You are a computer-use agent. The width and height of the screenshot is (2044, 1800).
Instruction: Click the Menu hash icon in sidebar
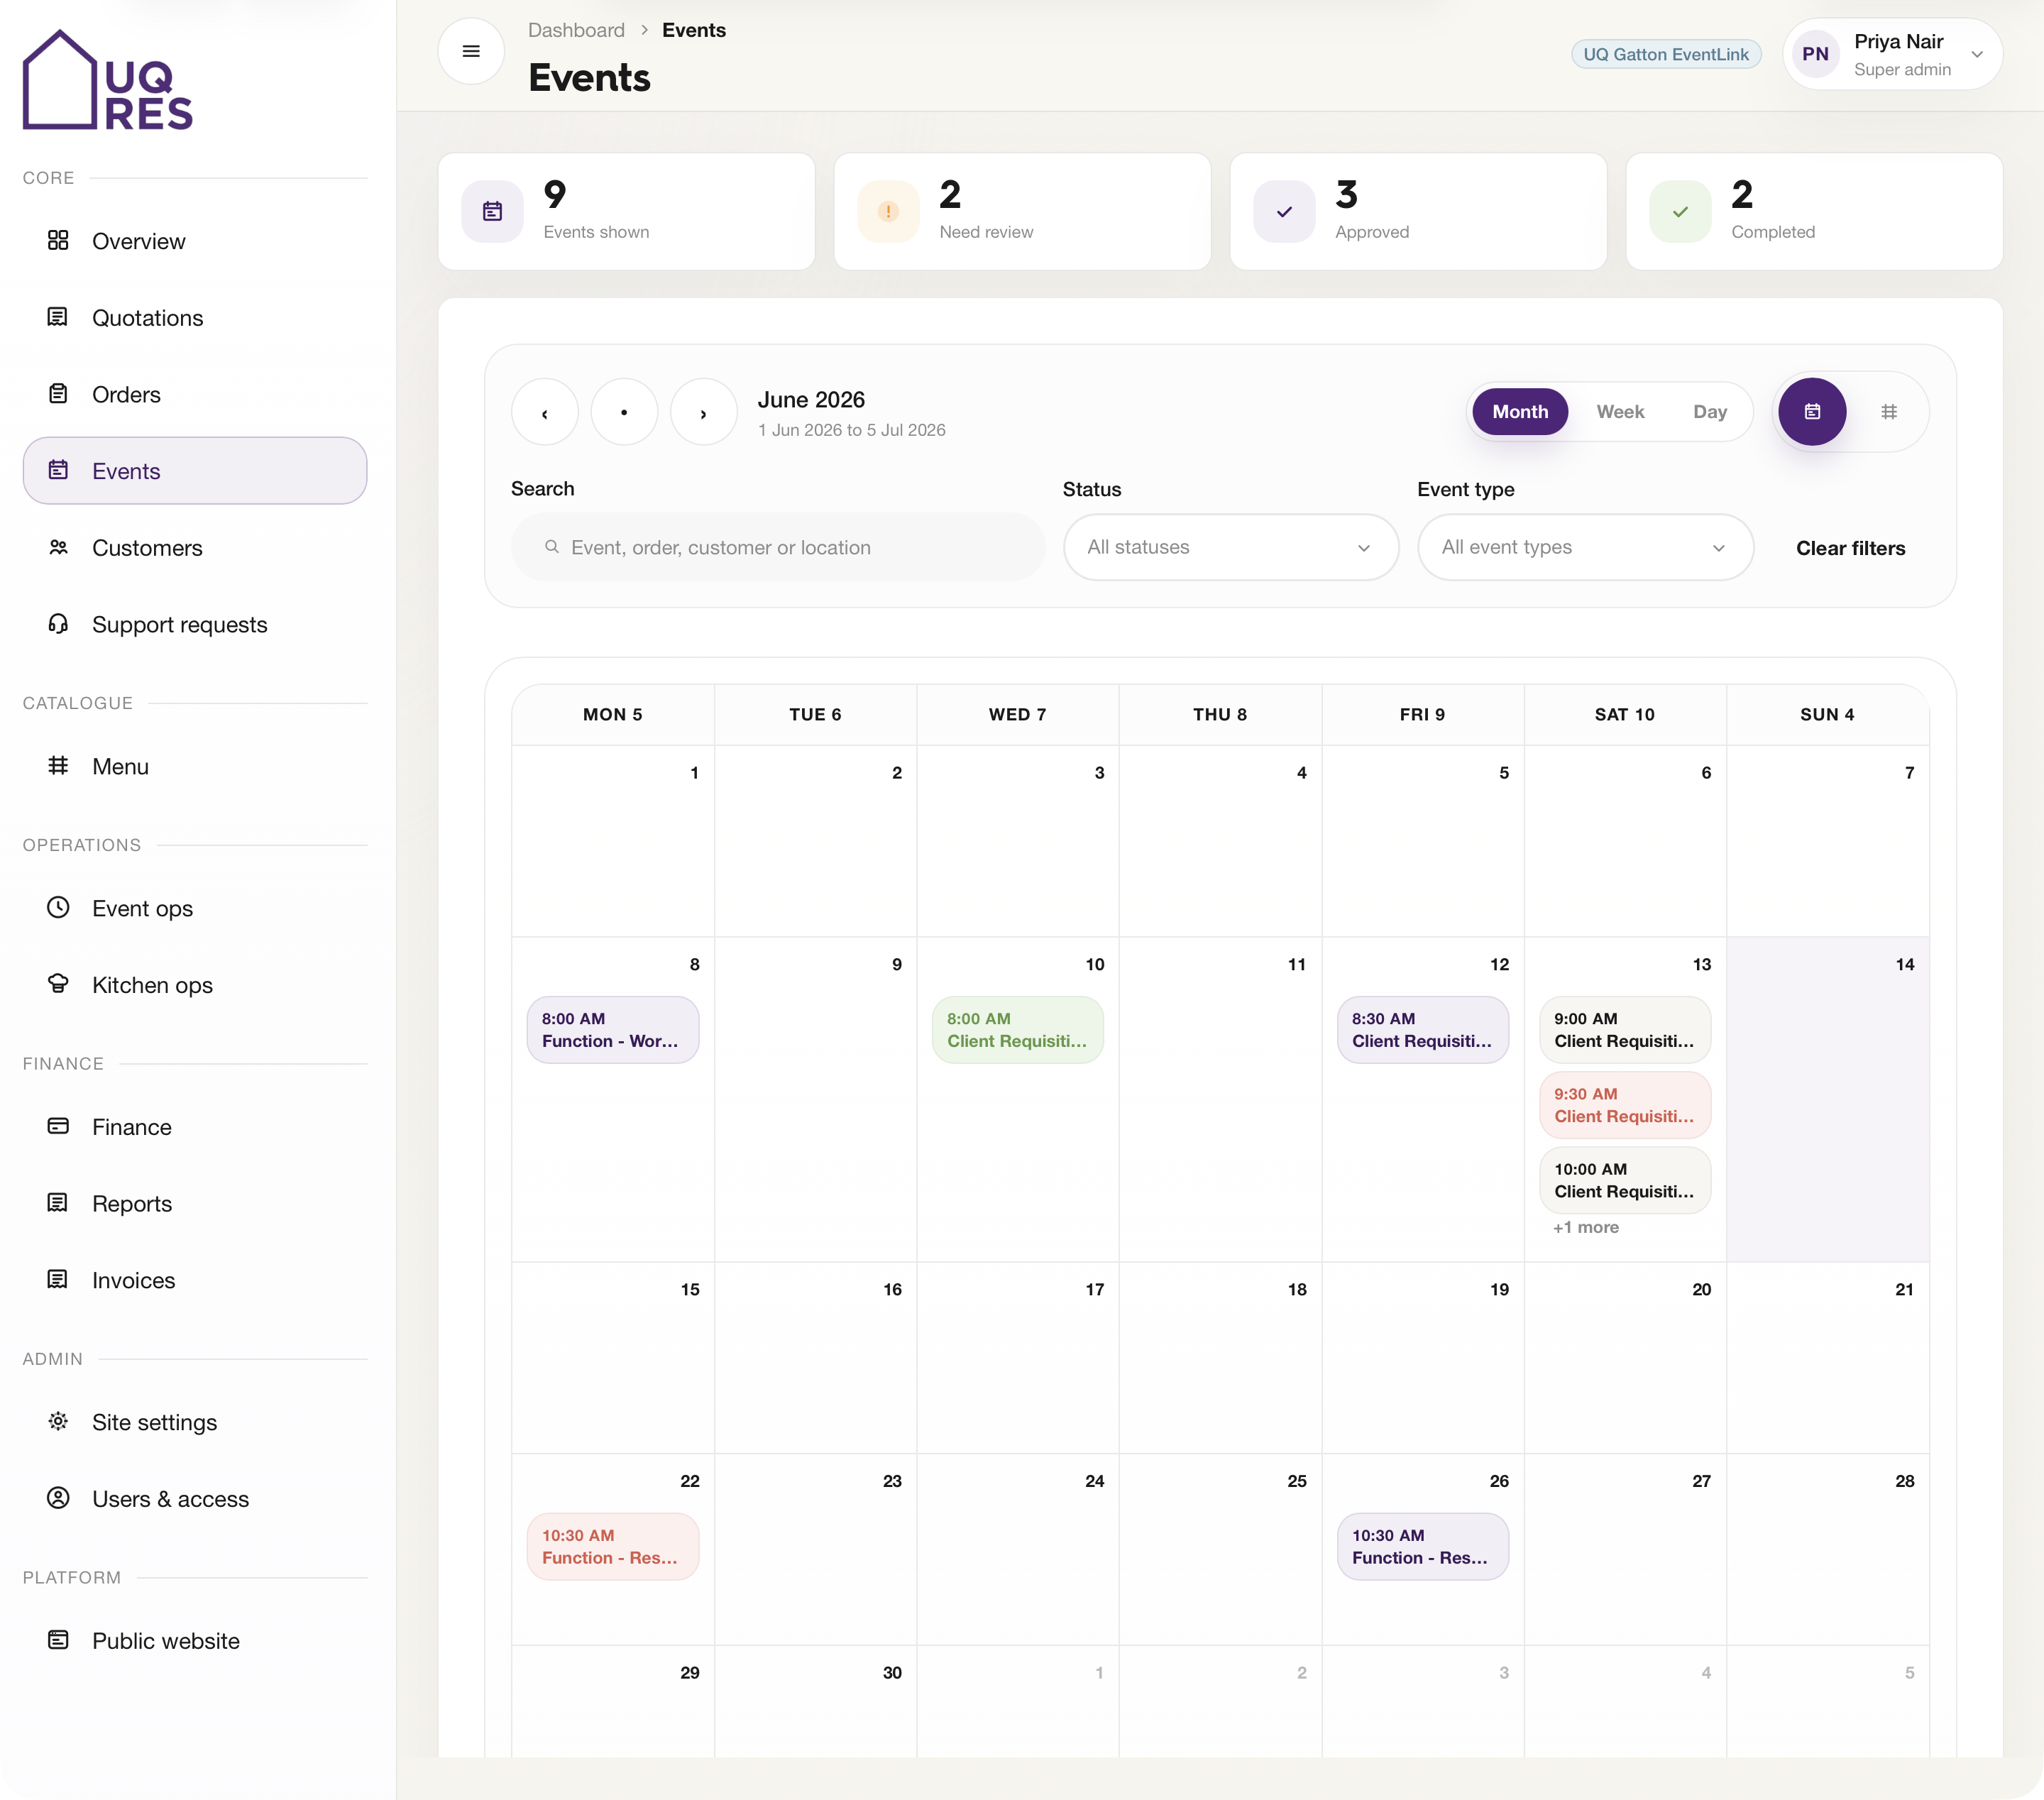tap(58, 766)
